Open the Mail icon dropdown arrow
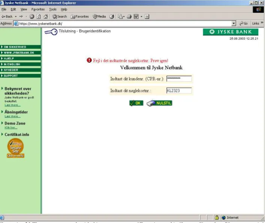This screenshot has width=265, height=223. pos(124,16)
